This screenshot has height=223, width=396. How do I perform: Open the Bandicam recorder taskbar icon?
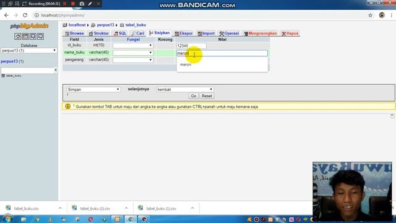click(x=144, y=219)
